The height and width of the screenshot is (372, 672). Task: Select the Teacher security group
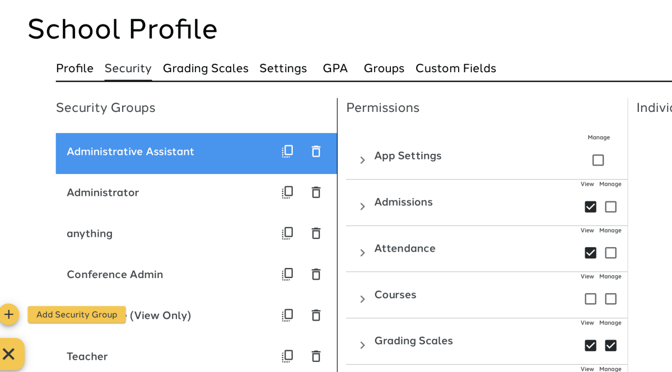pyautogui.click(x=87, y=356)
